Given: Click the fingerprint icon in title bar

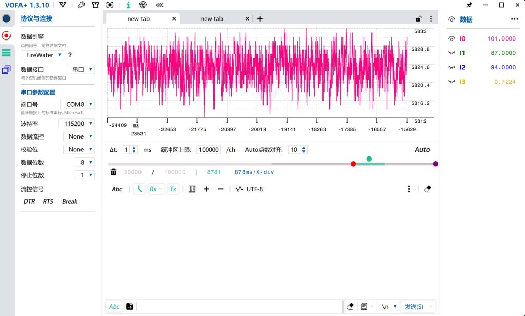Looking at the screenshot, I should coord(143,5).
